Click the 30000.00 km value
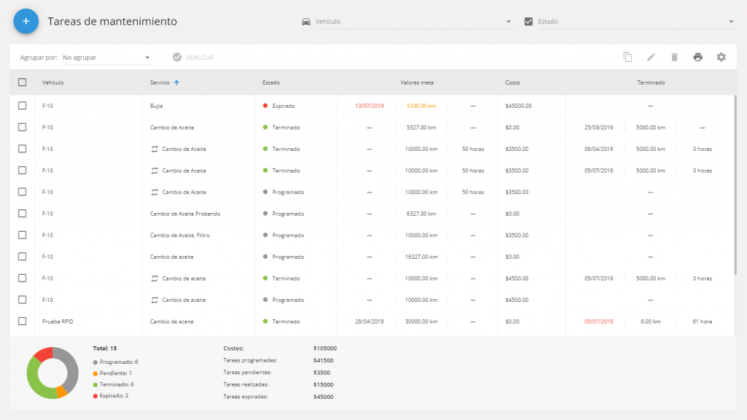 421,322
